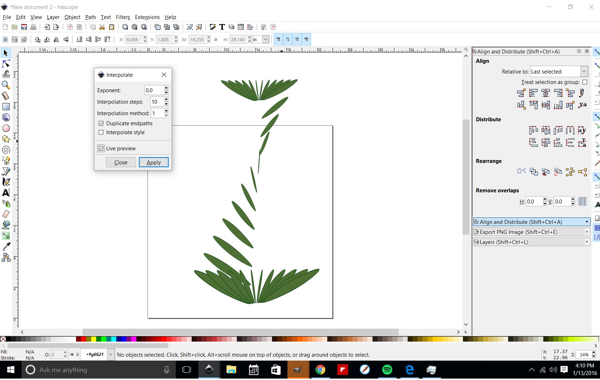Open the units dropdown showing in
This screenshot has height=380, width=600.
261,39
